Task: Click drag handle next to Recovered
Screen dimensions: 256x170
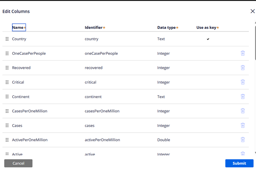Action: 7,68
